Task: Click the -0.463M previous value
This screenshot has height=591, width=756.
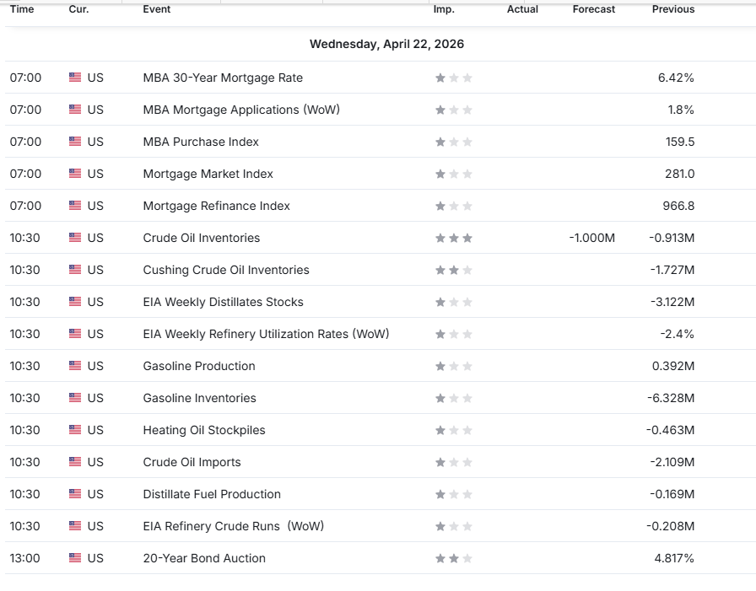Action: point(671,430)
